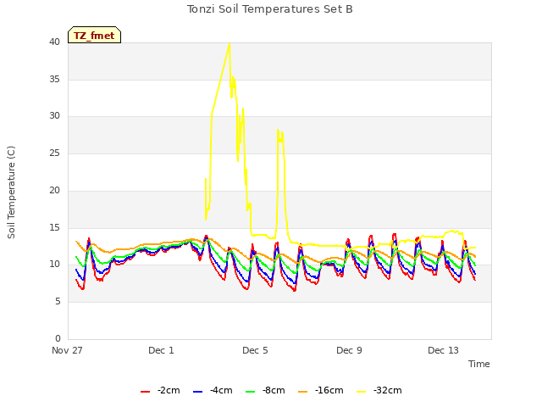Click the 10 y-axis tick label

click(54, 265)
